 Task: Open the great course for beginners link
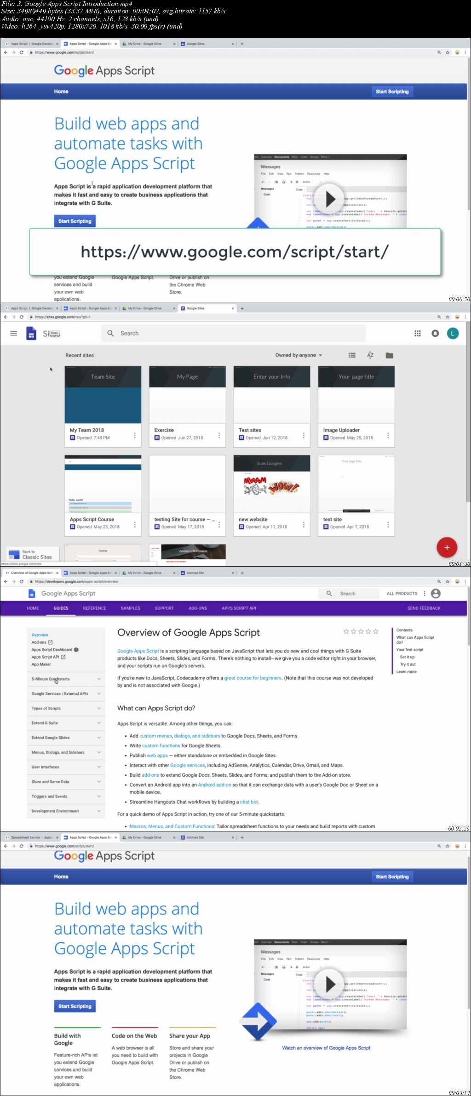coord(253,678)
